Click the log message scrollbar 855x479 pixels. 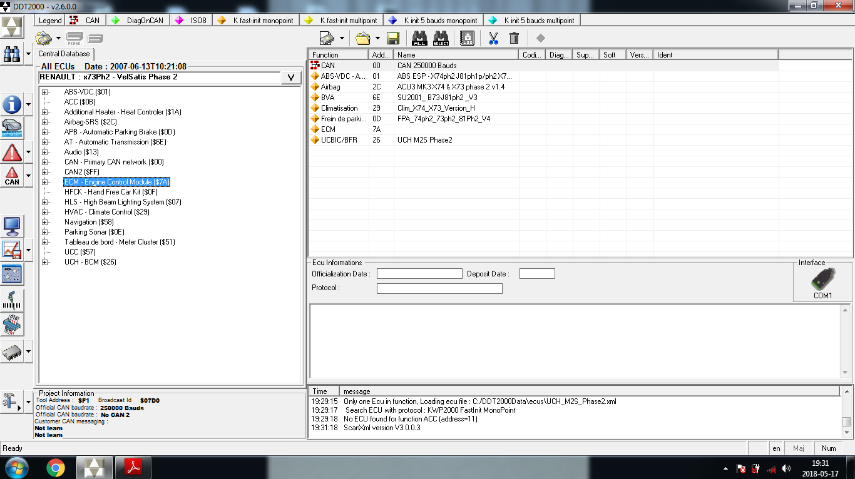point(846,411)
